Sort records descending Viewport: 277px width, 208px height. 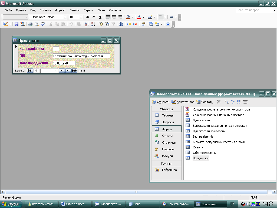pyautogui.click(x=93, y=24)
